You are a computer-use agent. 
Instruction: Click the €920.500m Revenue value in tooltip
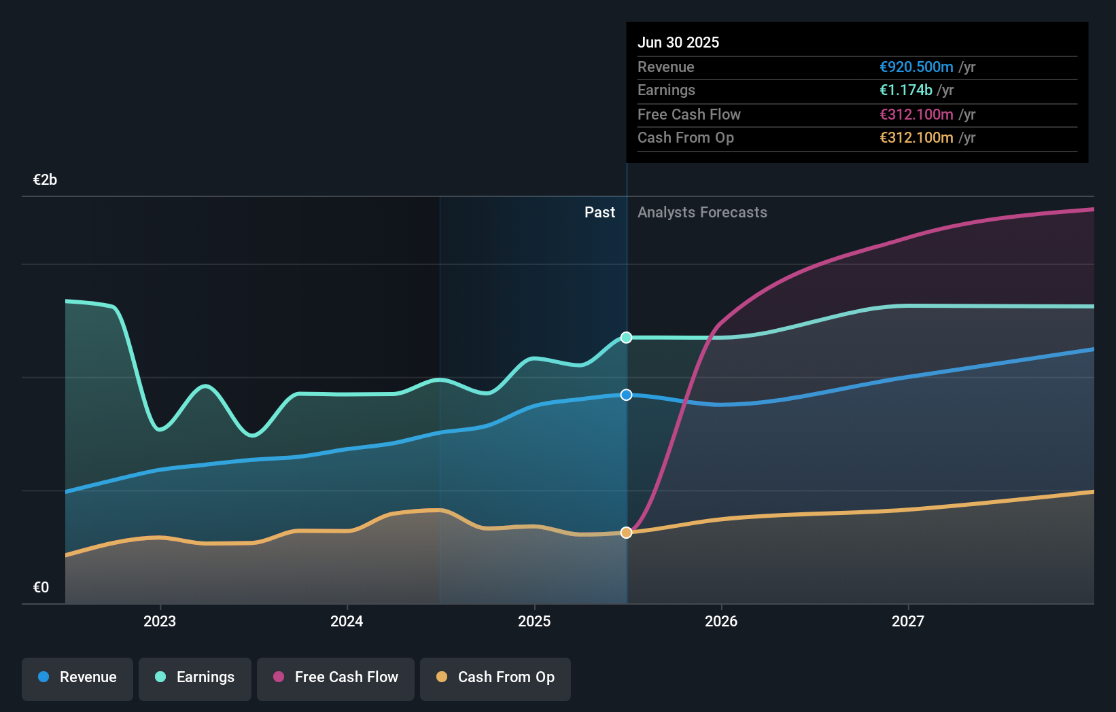pos(916,67)
